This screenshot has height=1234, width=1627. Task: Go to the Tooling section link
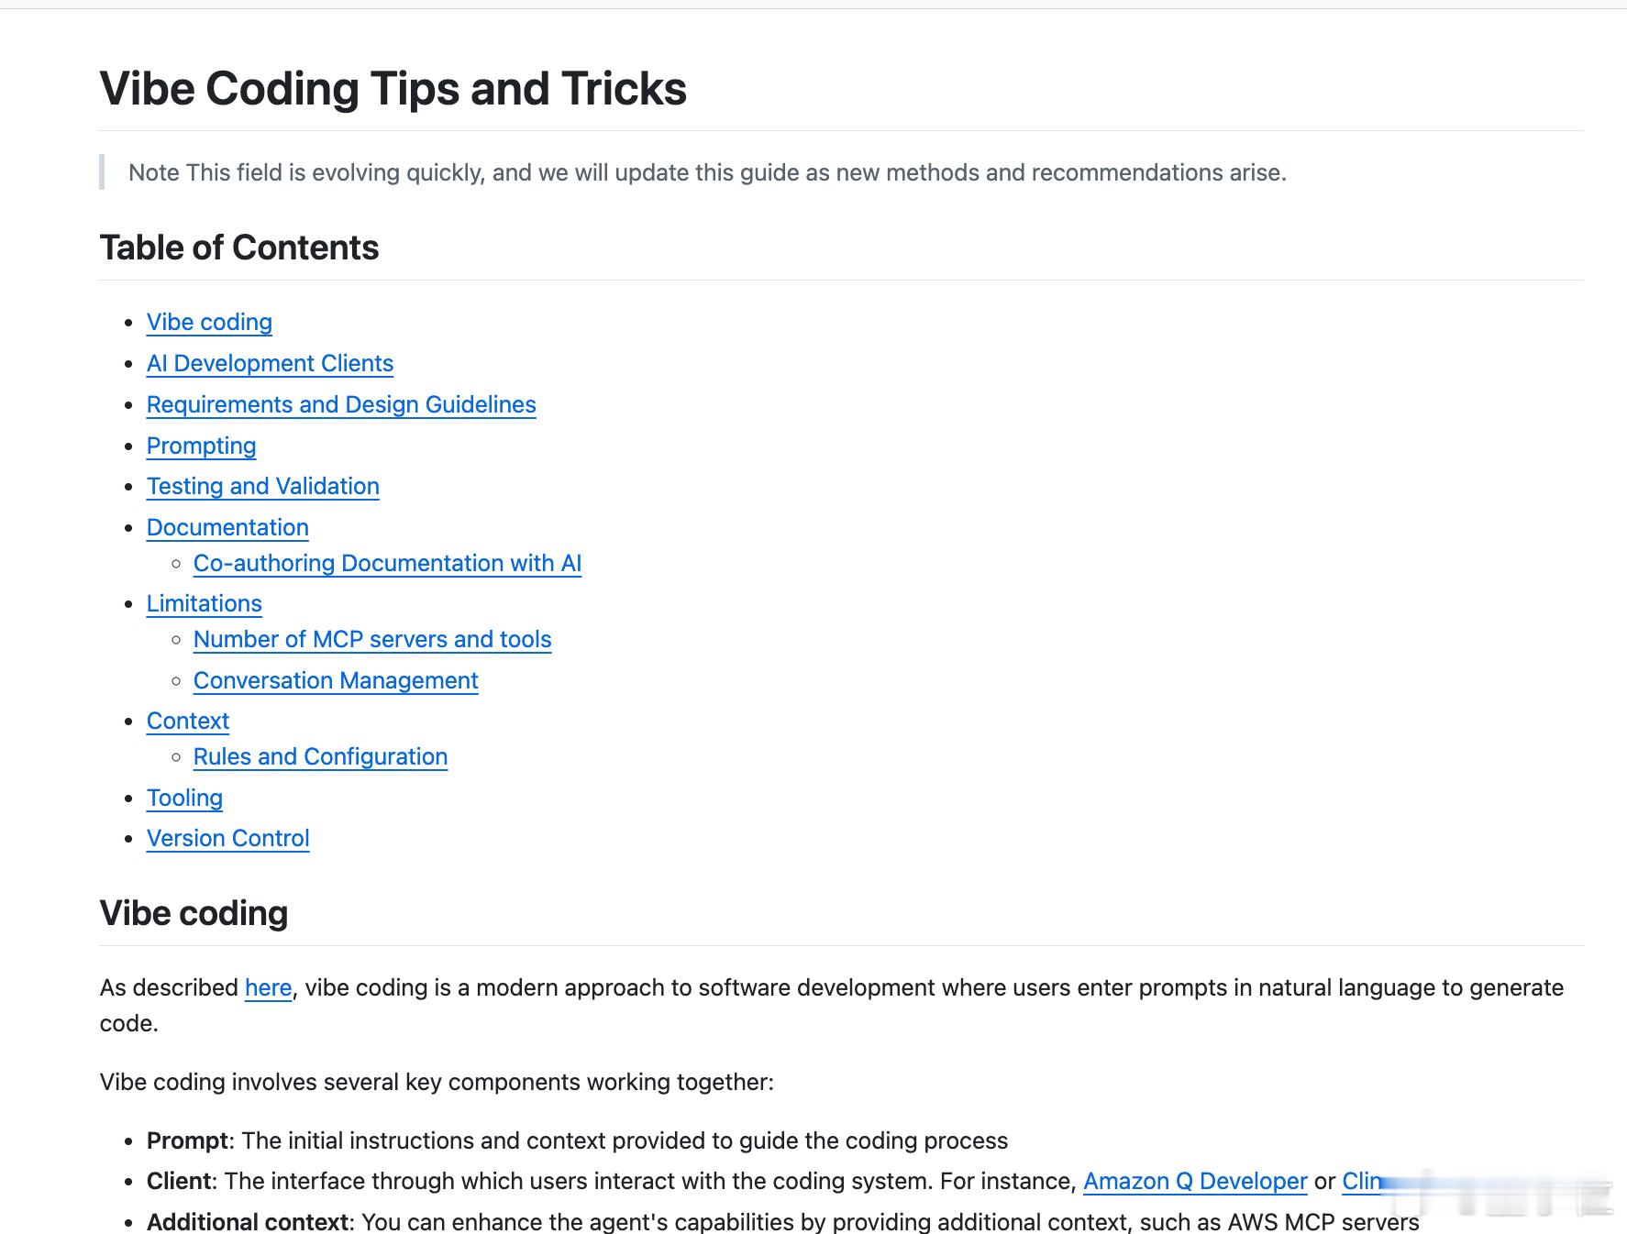184,799
